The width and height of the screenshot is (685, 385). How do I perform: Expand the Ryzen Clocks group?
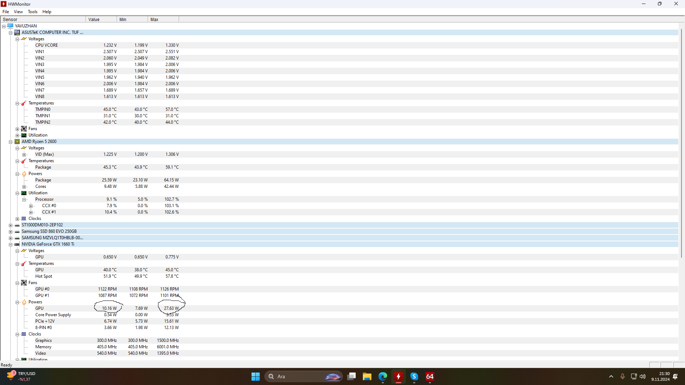17,219
